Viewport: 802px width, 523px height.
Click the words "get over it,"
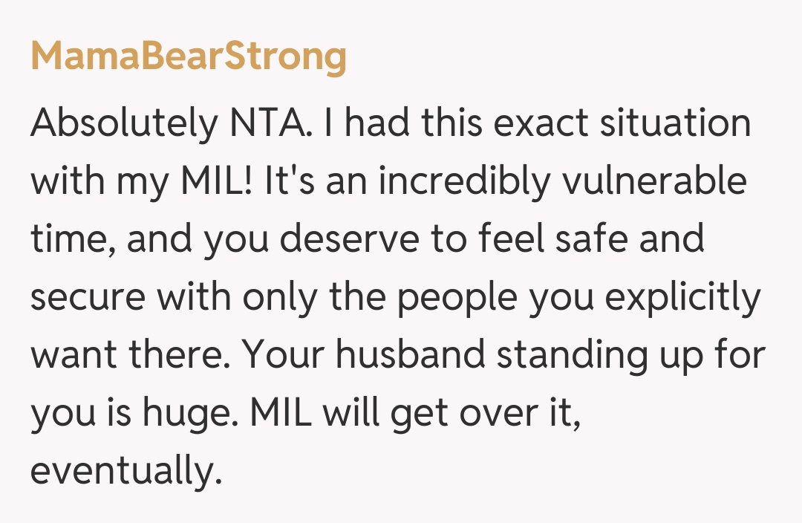485,415
